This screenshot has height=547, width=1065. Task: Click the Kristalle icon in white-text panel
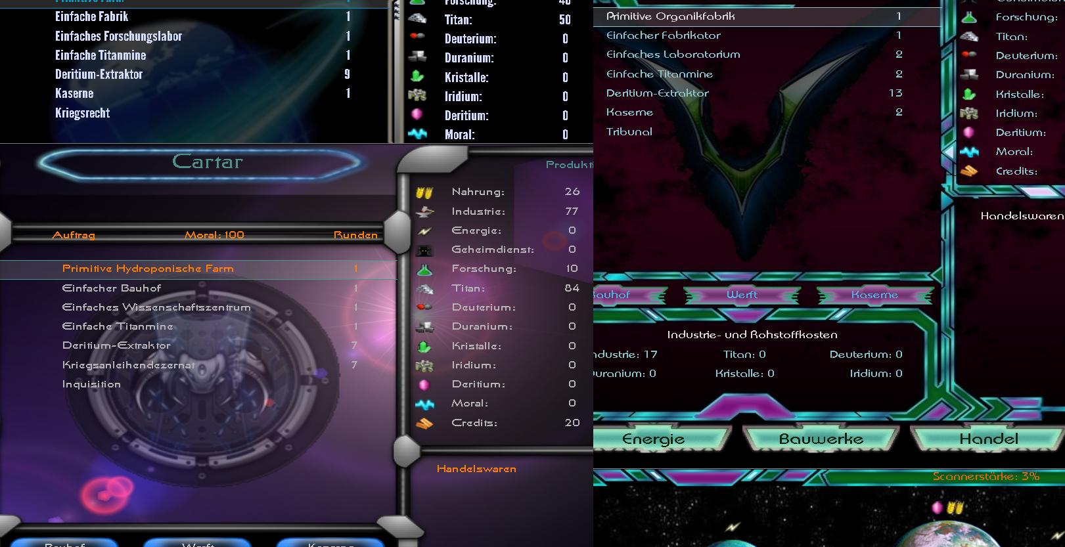coord(417,77)
